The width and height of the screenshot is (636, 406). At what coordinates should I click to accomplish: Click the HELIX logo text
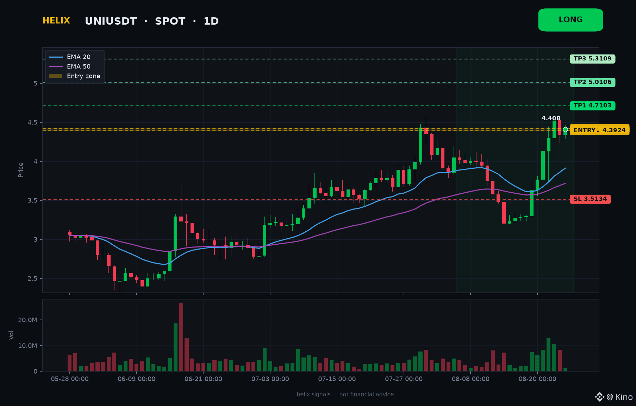pyautogui.click(x=56, y=21)
